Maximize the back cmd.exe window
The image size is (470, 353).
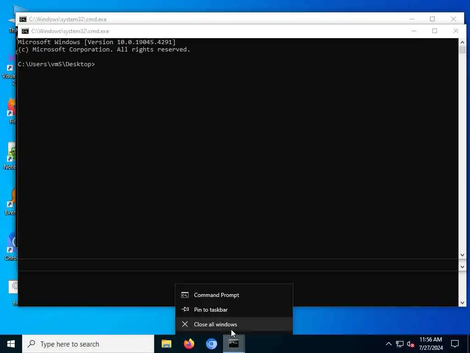(x=432, y=19)
